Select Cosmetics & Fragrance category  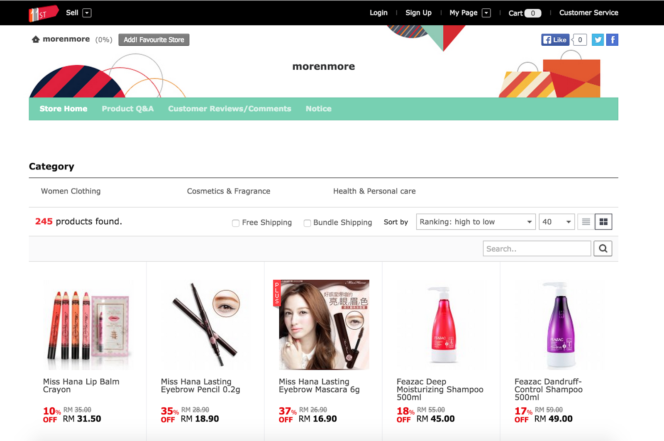click(x=229, y=191)
